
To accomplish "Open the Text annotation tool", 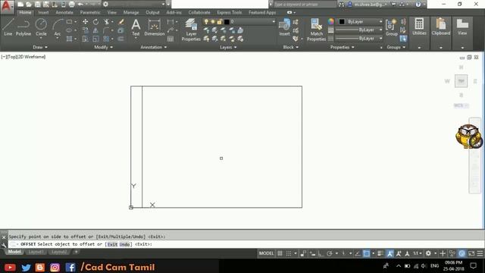I will 136,27.
